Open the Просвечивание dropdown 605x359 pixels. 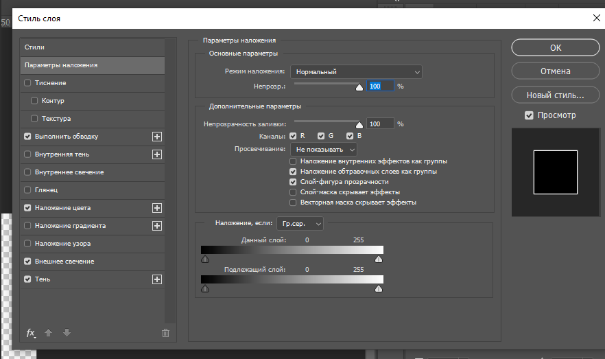[324, 150]
